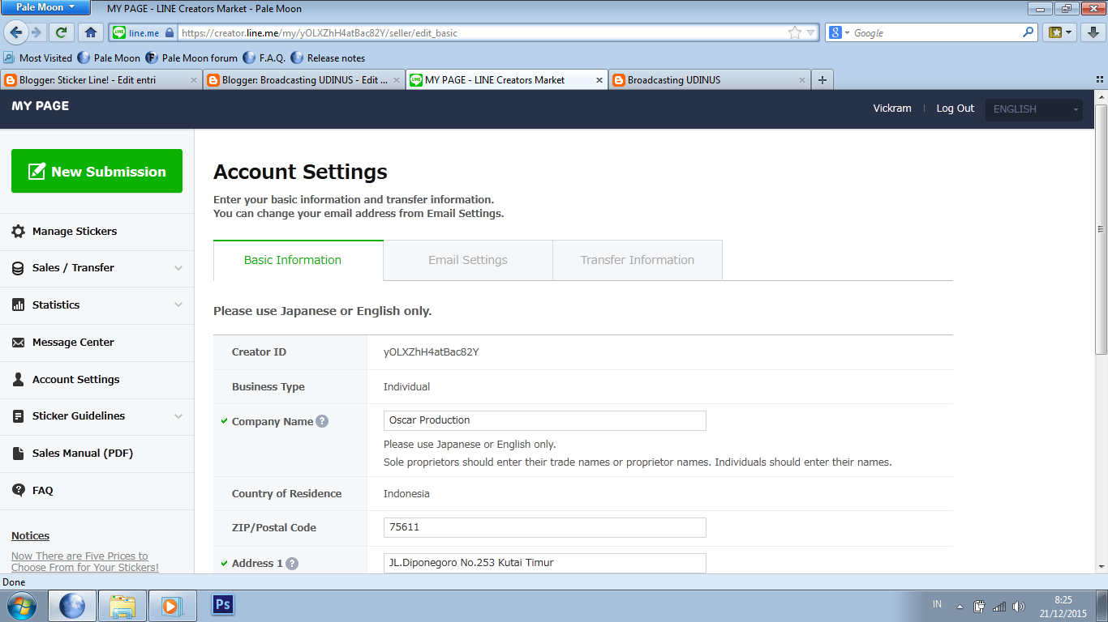The image size is (1108, 622).
Task: Expand the Sales / Transfer chevron
Action: [x=178, y=268]
